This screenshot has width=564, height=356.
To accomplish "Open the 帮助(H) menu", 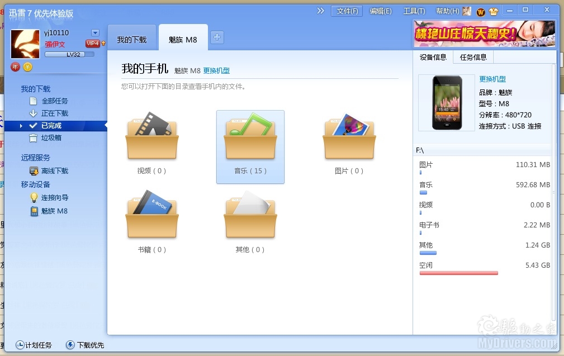I will (448, 11).
